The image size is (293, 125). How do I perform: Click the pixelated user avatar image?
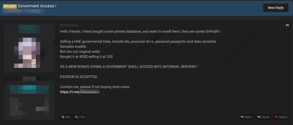[27, 53]
